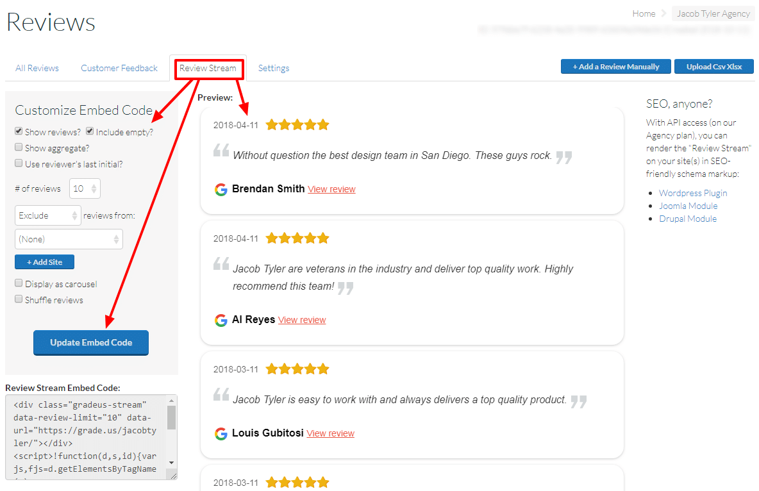Click star rating on Brendan Smith review
This screenshot has height=491, width=759.
coord(297,125)
